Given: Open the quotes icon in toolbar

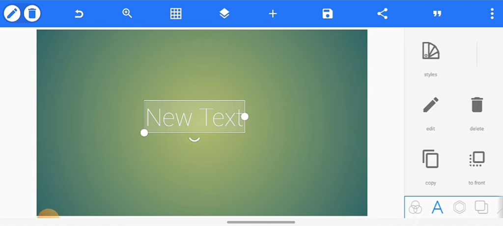Looking at the screenshot, I should tap(437, 14).
